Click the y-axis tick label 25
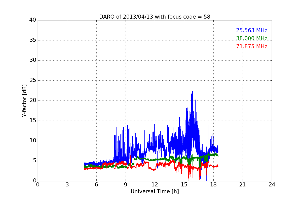The image size is (302, 201). (x=33, y=80)
